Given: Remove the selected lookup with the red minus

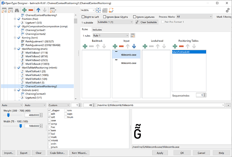Looking at the screenshot, I should [x=31, y=10].
